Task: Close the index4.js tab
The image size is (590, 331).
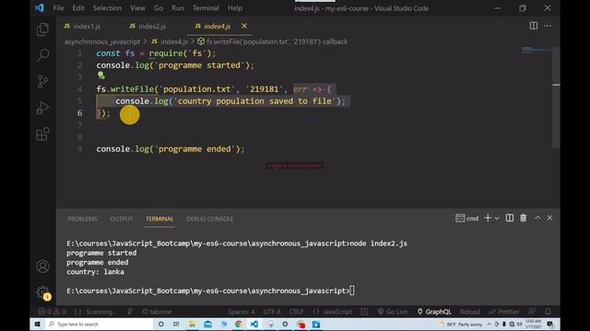Action: [x=244, y=26]
